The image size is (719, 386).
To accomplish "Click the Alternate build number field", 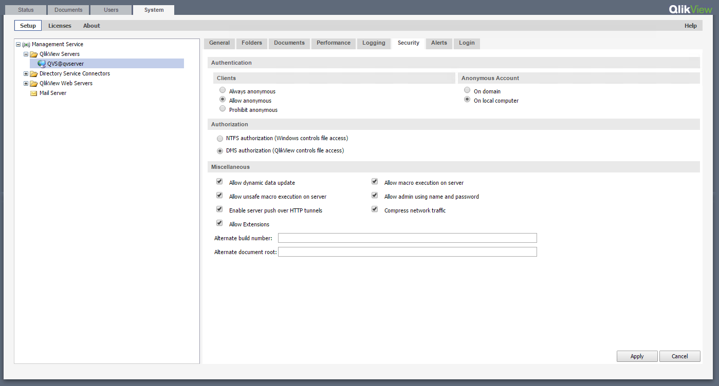I will point(408,238).
